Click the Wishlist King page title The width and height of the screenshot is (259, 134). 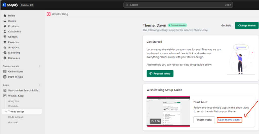60,14
